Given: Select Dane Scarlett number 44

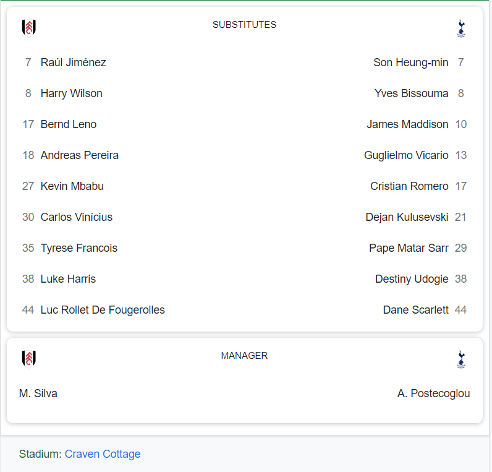Looking at the screenshot, I should point(425,310).
